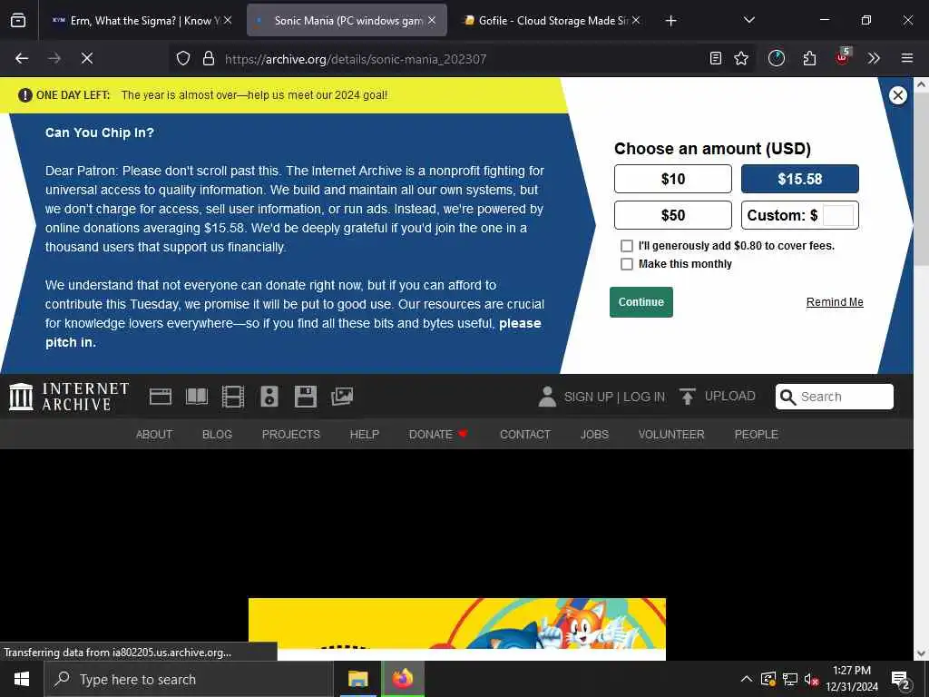Click the Windows taskbar search box
The image size is (929, 697).
pos(189,679)
